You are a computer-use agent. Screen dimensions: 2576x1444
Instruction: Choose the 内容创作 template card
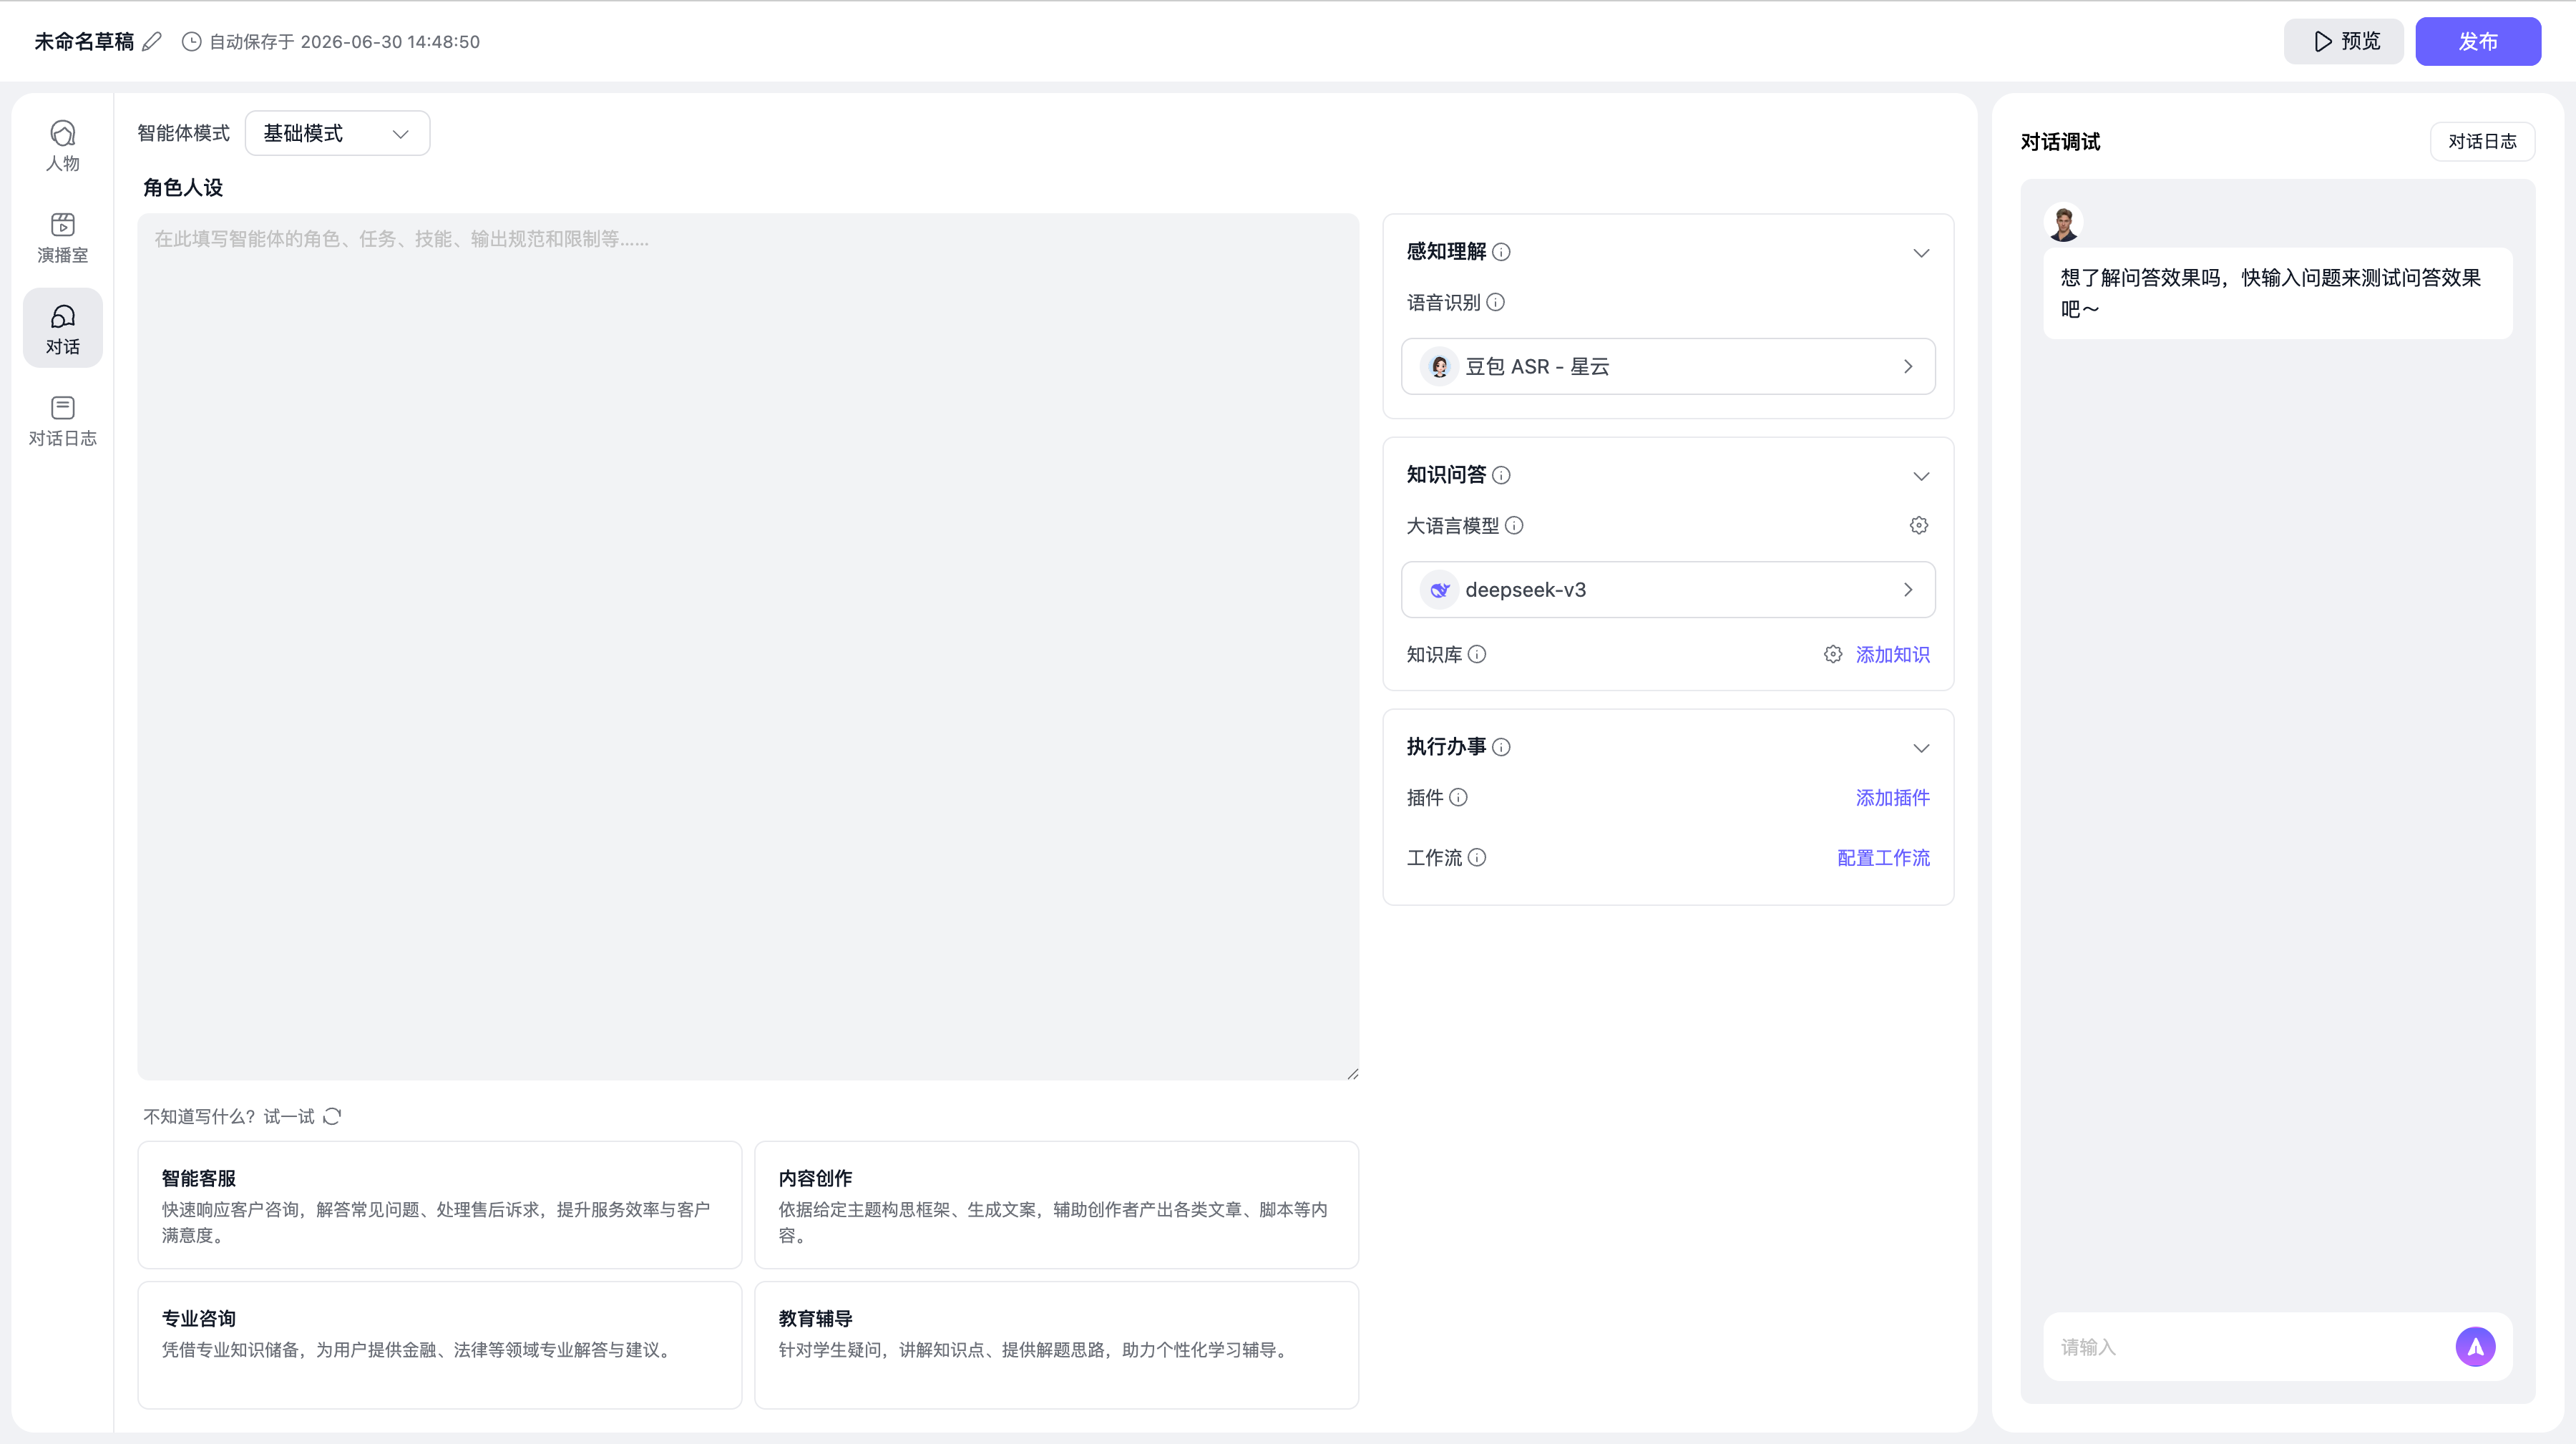pyautogui.click(x=1056, y=1204)
